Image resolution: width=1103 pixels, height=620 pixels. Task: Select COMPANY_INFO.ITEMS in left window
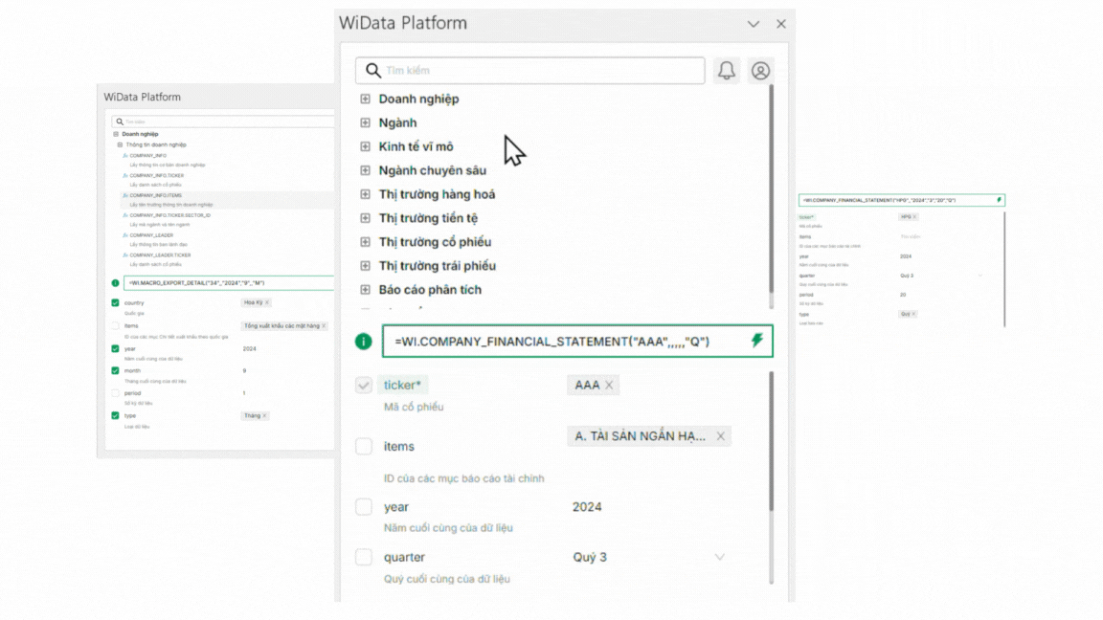155,195
